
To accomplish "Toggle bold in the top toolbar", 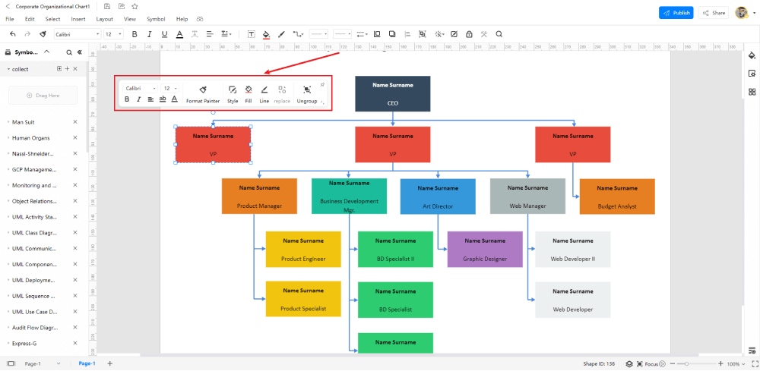I will pos(135,34).
